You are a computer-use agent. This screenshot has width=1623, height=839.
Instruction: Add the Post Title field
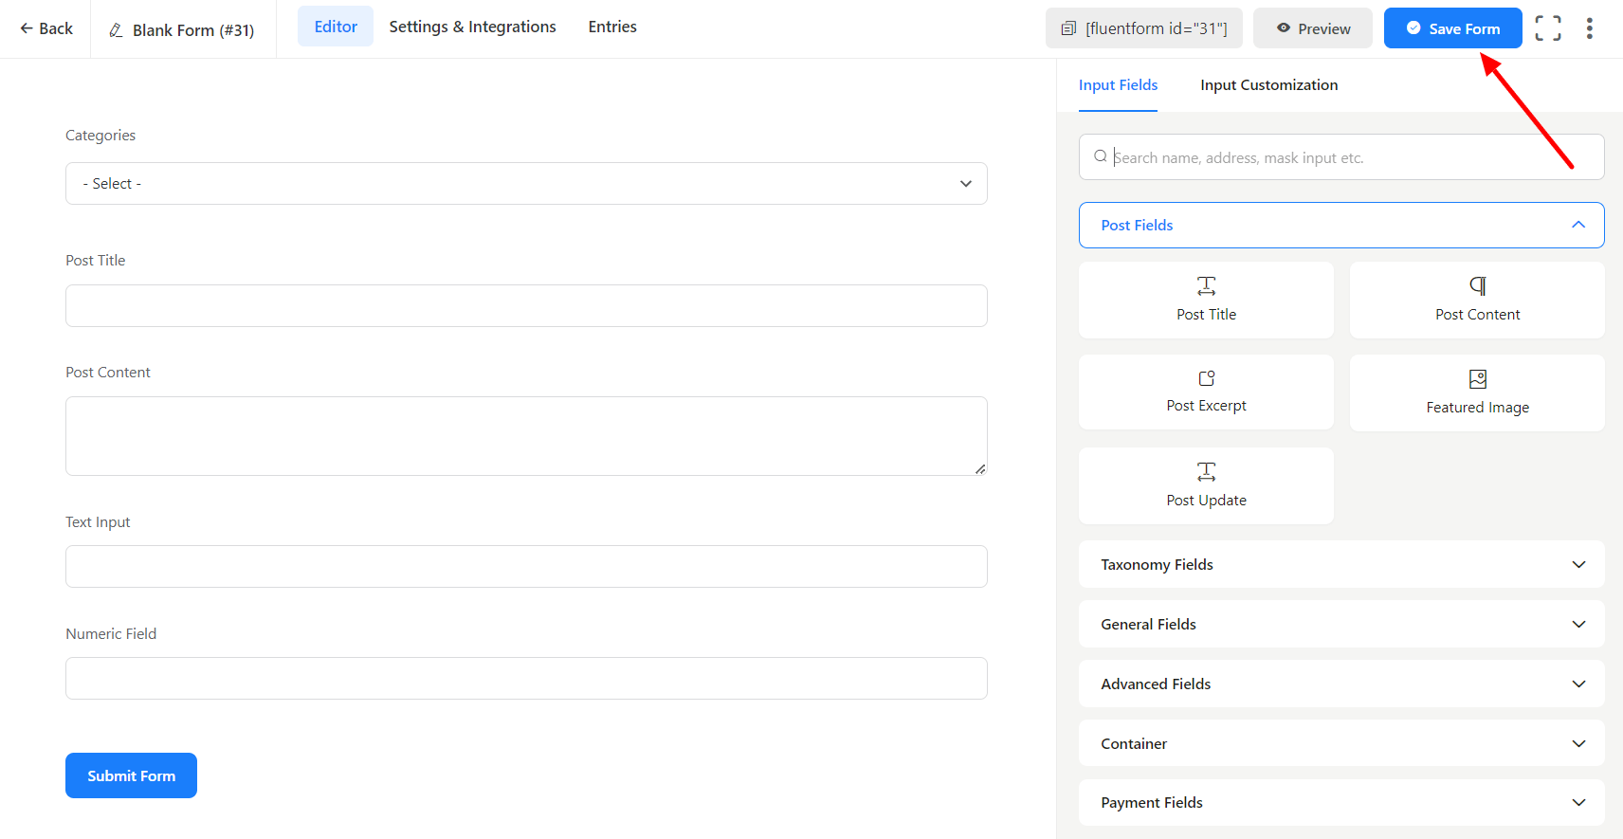[x=1206, y=300]
